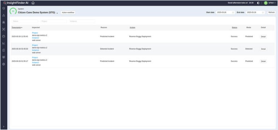Click the Project link in 02:45:03 row
Viewport: 278px width, 130px height.
pyautogui.click(x=35, y=45)
